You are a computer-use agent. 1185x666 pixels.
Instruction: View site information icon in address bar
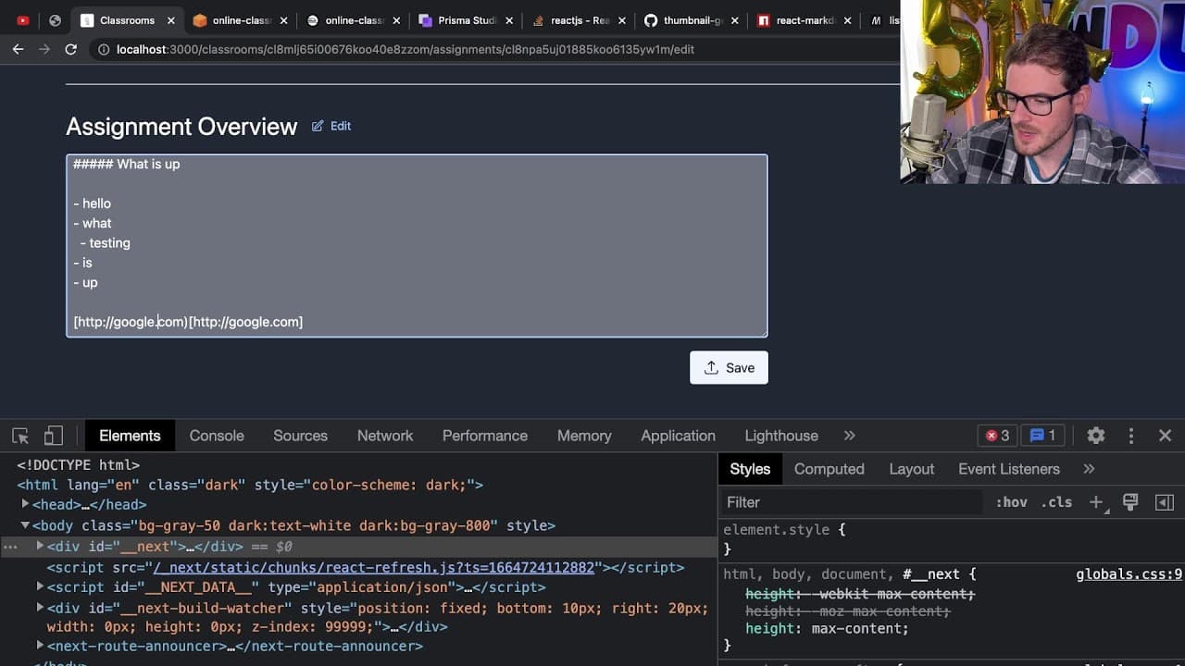click(x=102, y=49)
